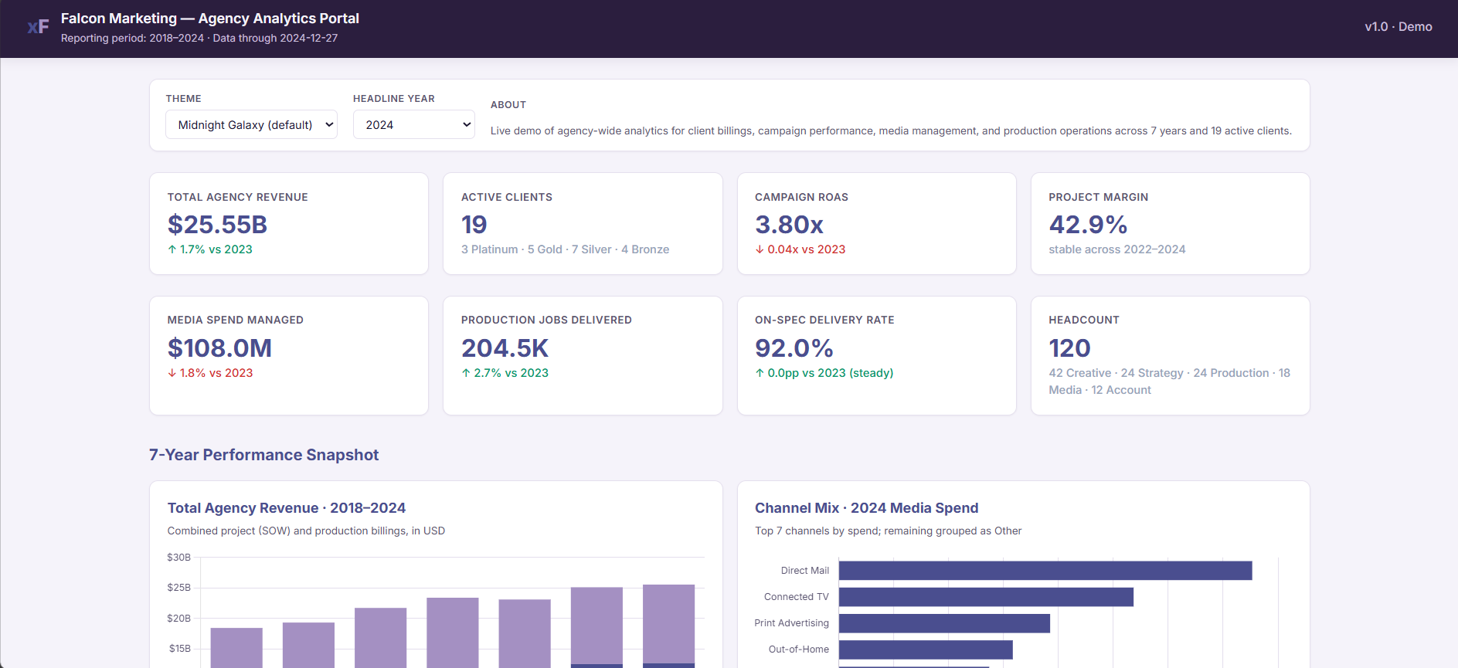The height and width of the screenshot is (668, 1458).
Task: Click the '1.7% vs 2023' revenue change
Action: 210,249
